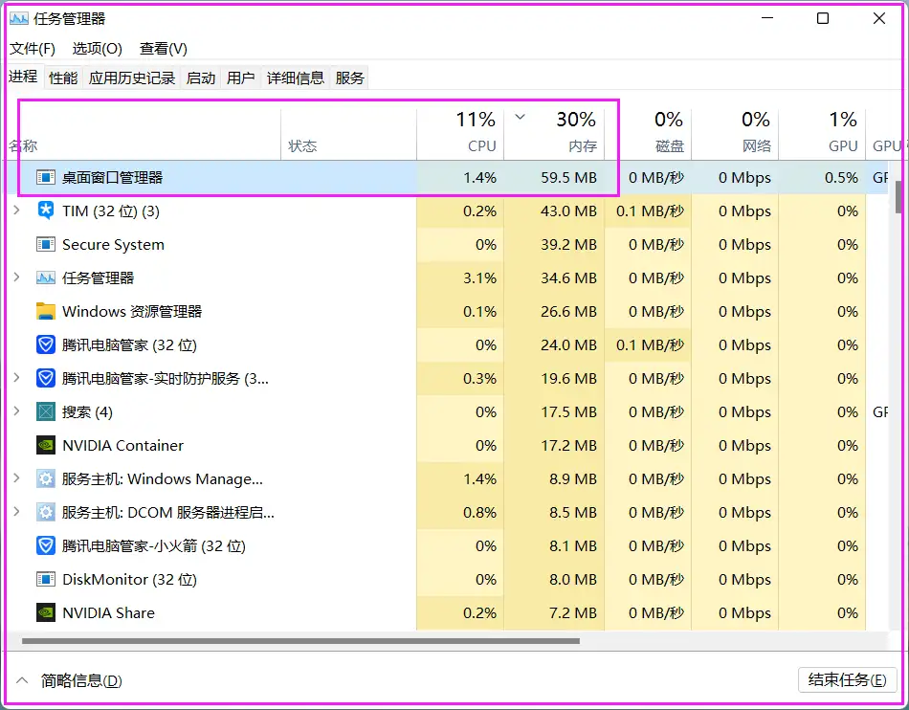Sort by the 网络 column header
Viewport: 909px width, 710px height.
(735, 132)
